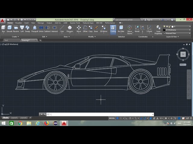Expand the Edit panel
This screenshot has height=144, width=193.
pos(45,37)
